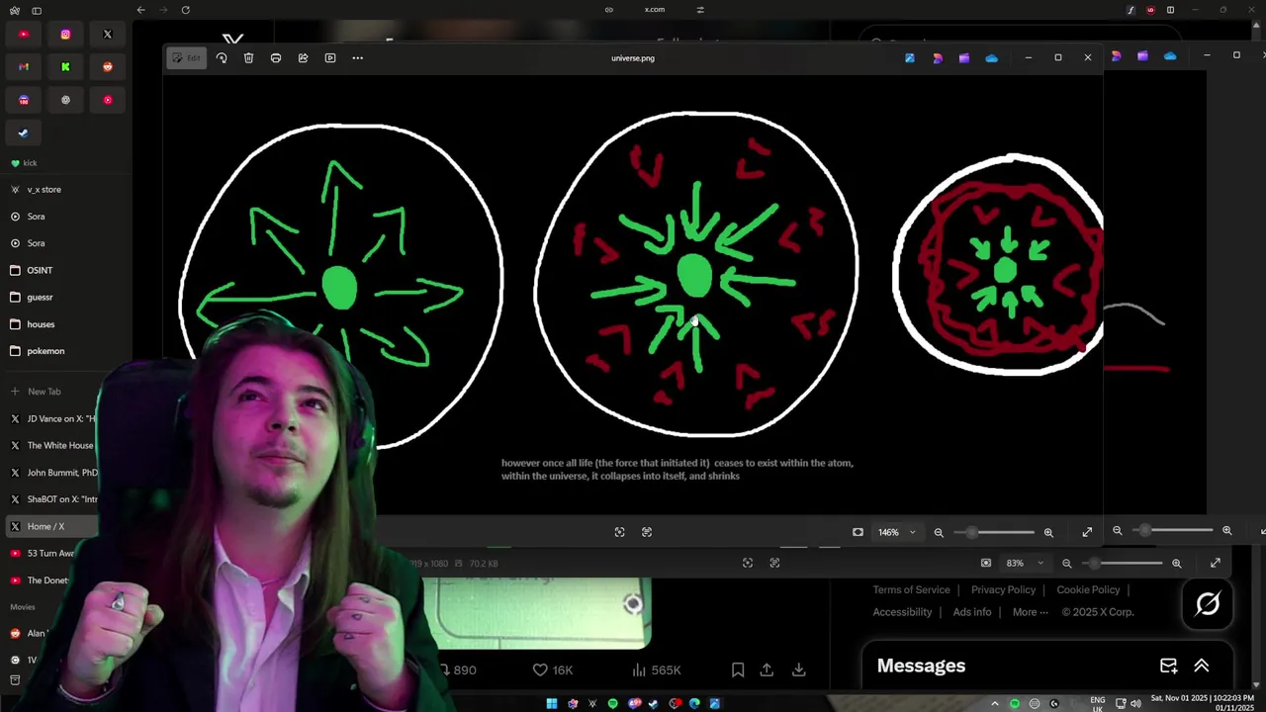Open the three-dot See more menu
The width and height of the screenshot is (1266, 712).
(x=358, y=58)
